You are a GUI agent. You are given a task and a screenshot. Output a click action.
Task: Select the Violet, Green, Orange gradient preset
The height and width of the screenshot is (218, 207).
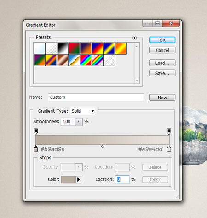tap(40, 60)
